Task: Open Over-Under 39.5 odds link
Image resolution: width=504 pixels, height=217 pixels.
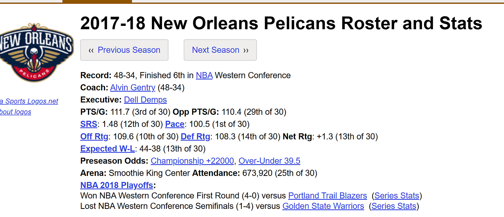Action: pyautogui.click(x=269, y=161)
